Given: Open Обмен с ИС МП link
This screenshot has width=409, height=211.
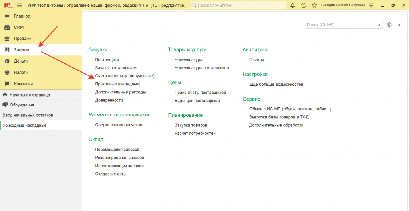Looking at the screenshot, I should coord(290,109).
